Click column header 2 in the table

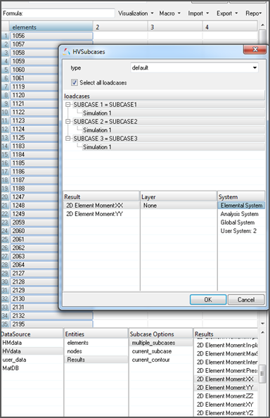pos(120,27)
